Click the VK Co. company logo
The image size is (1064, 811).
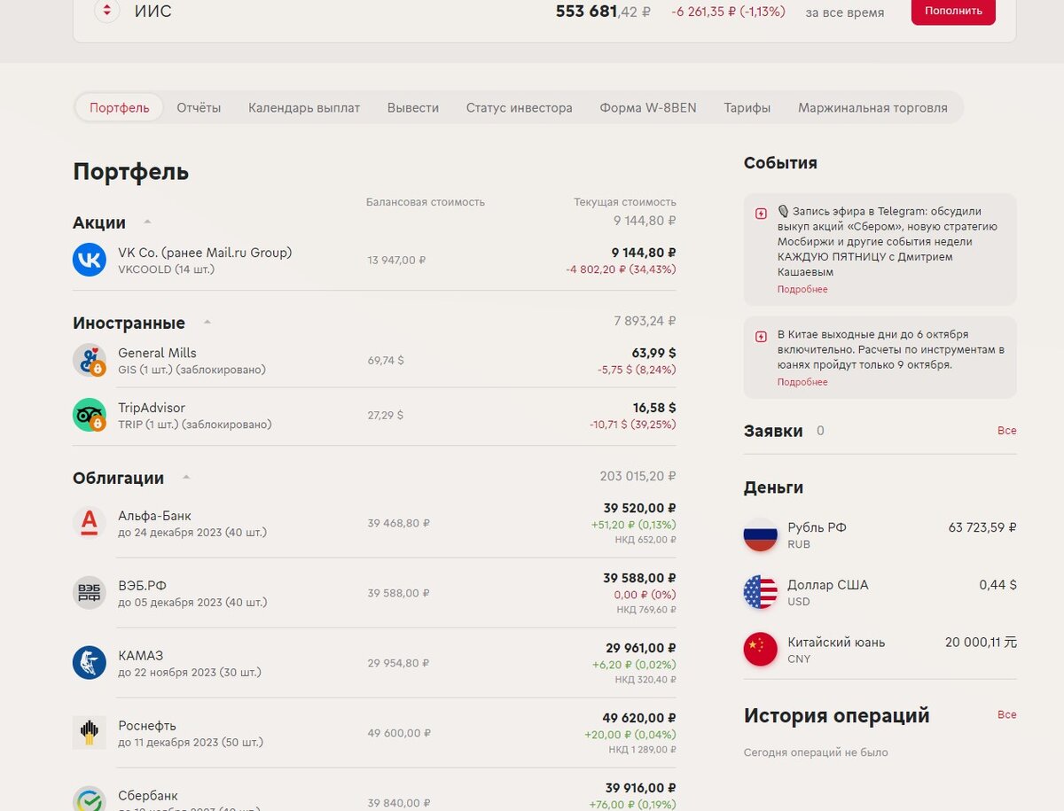[x=90, y=260]
